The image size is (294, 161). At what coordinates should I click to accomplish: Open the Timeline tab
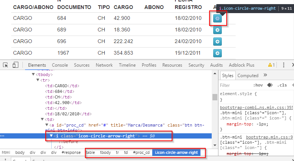pos(127,65)
